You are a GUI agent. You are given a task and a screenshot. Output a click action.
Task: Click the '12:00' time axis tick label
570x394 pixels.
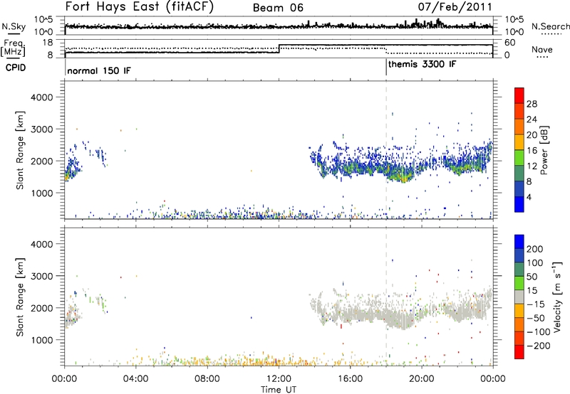tap(279, 379)
